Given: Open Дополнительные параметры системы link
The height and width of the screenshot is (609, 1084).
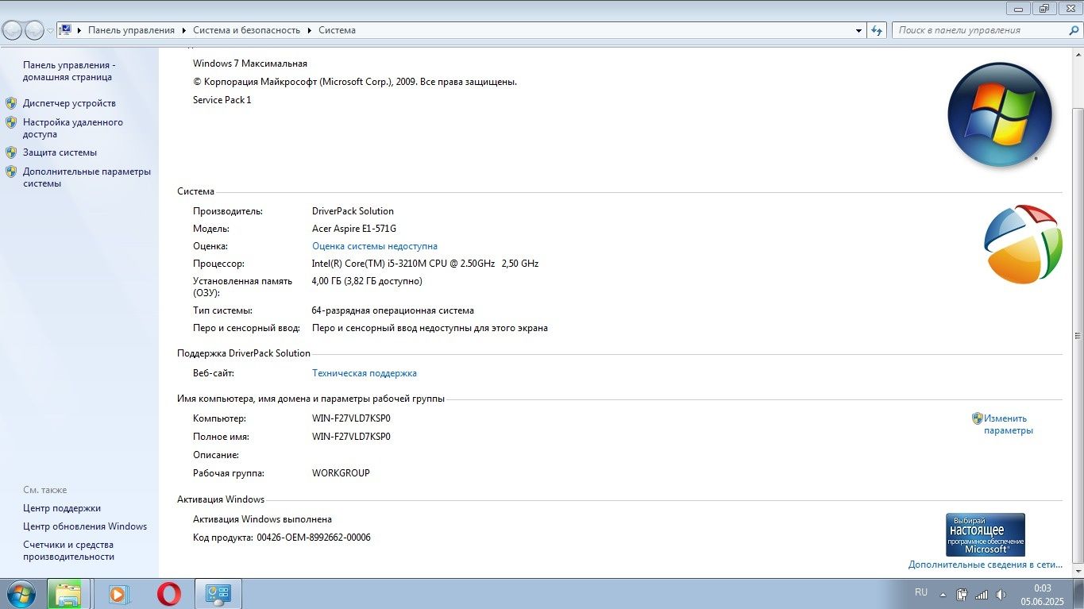Looking at the screenshot, I should click(87, 177).
